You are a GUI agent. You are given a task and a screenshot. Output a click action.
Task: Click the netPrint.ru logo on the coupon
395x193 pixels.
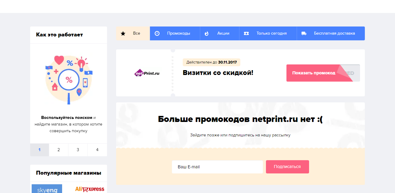147,73
